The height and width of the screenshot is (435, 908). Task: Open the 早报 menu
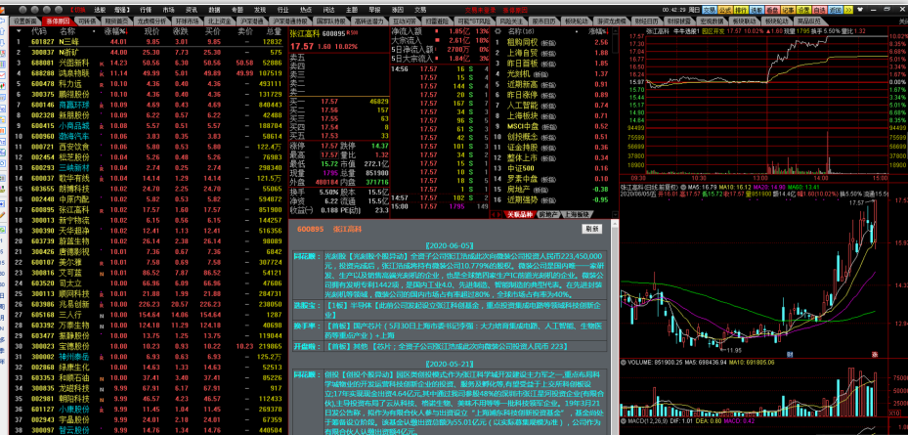pyautogui.click(x=374, y=10)
